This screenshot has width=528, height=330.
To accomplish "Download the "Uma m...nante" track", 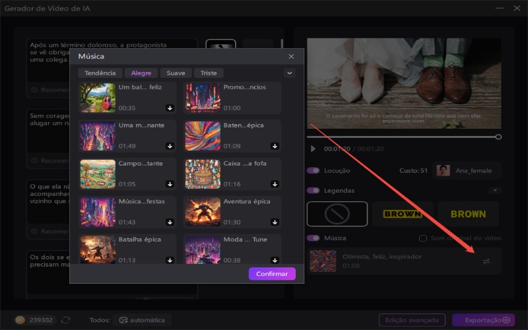I will pos(170,146).
